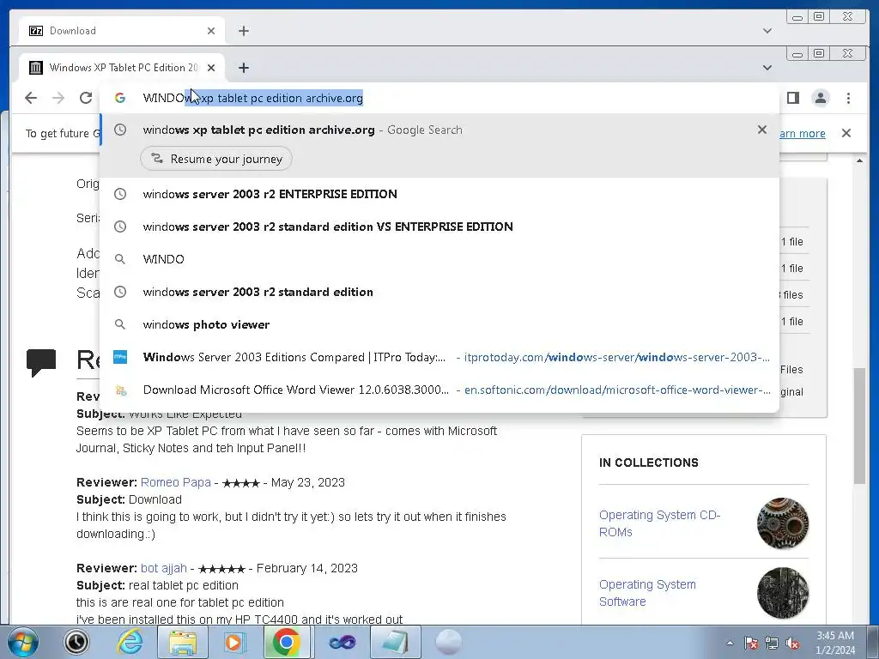The image size is (879, 659).
Task: Open Windows Explorer folder in taskbar
Action: tap(183, 642)
